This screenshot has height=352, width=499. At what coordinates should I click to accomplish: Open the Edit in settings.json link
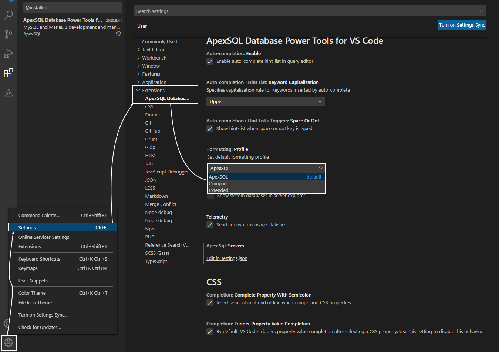pyautogui.click(x=227, y=258)
